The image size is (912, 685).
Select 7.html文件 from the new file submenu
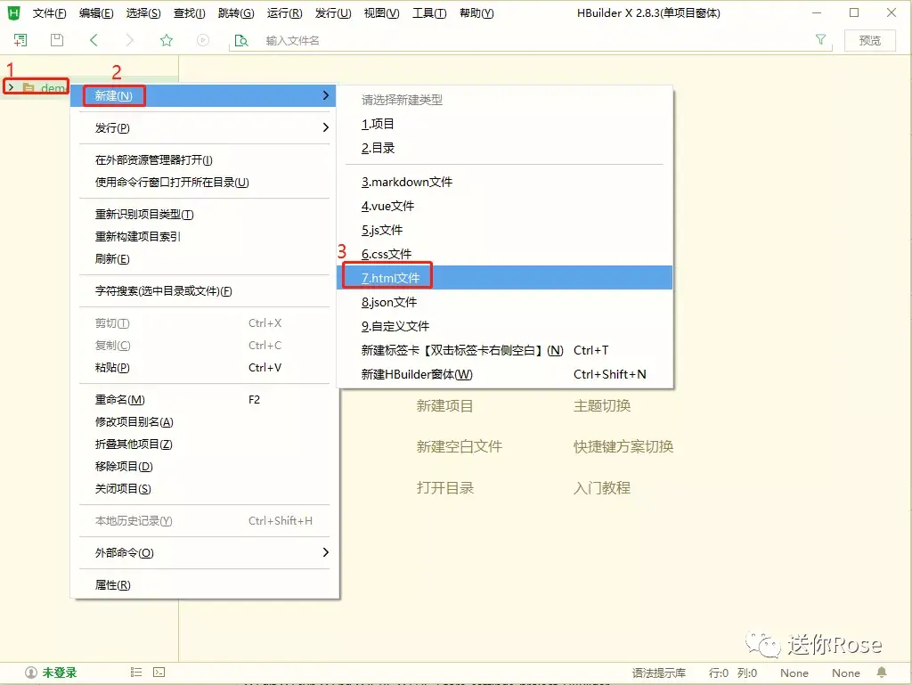coord(387,277)
